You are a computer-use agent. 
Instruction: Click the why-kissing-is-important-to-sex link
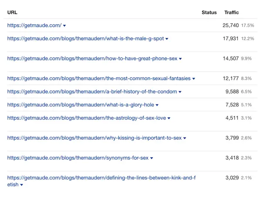[94, 138]
